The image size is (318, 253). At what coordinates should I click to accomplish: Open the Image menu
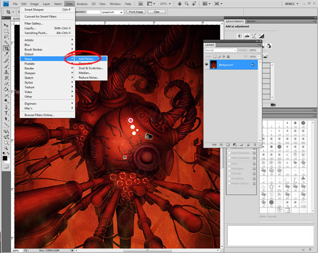[34, 4]
